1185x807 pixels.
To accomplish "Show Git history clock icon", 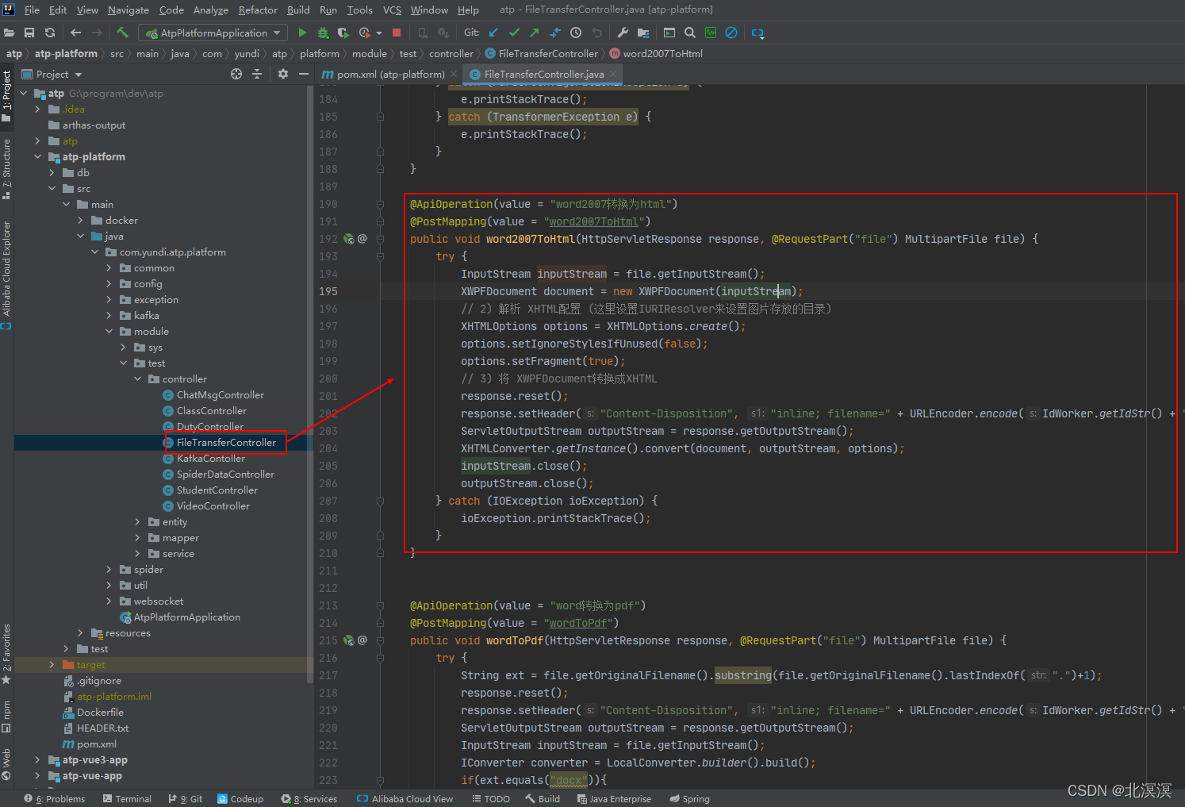I will (576, 33).
